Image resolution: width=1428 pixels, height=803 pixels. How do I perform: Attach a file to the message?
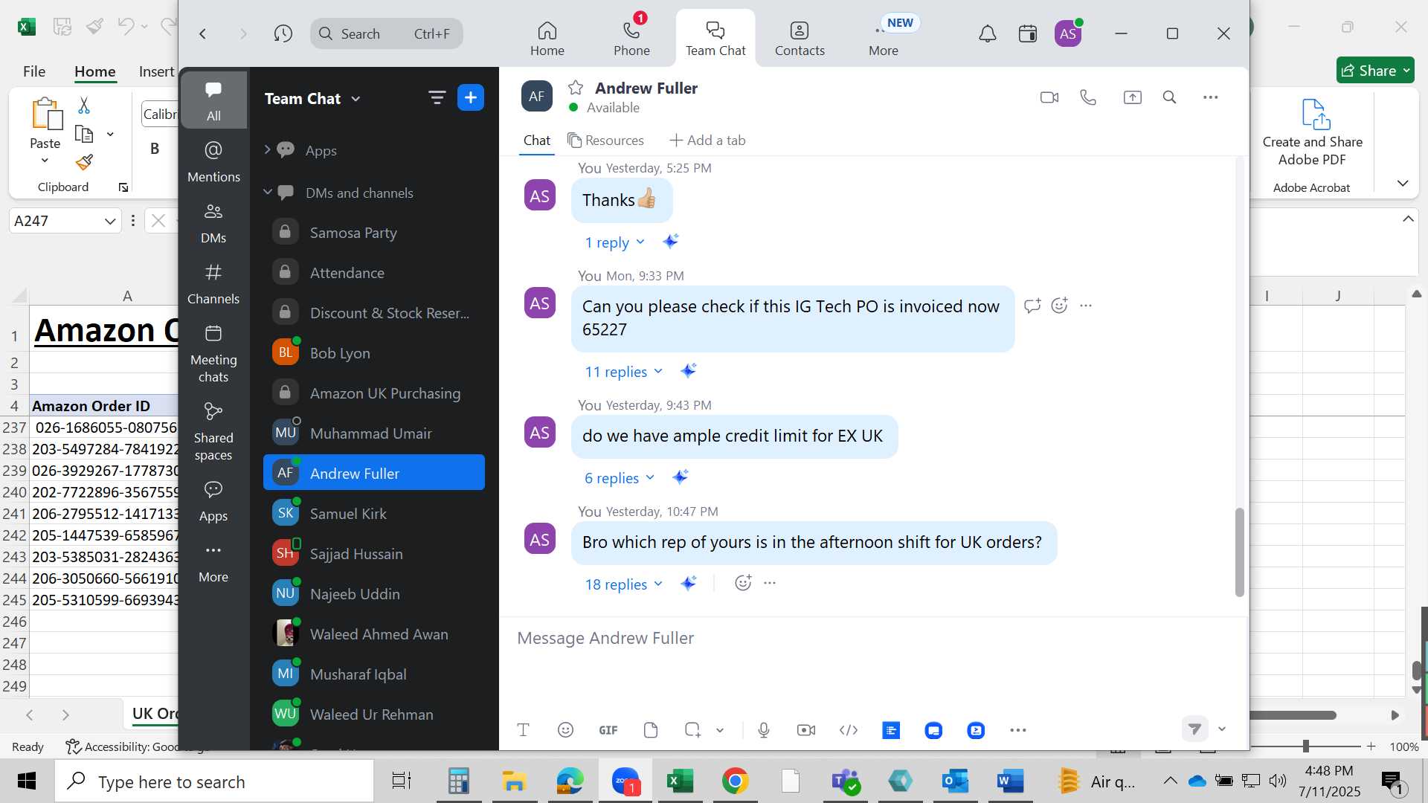click(x=651, y=730)
